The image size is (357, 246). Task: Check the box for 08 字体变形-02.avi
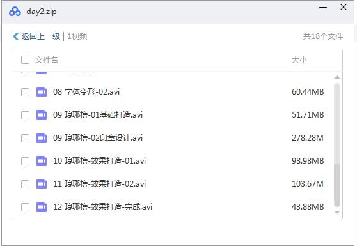26,92
